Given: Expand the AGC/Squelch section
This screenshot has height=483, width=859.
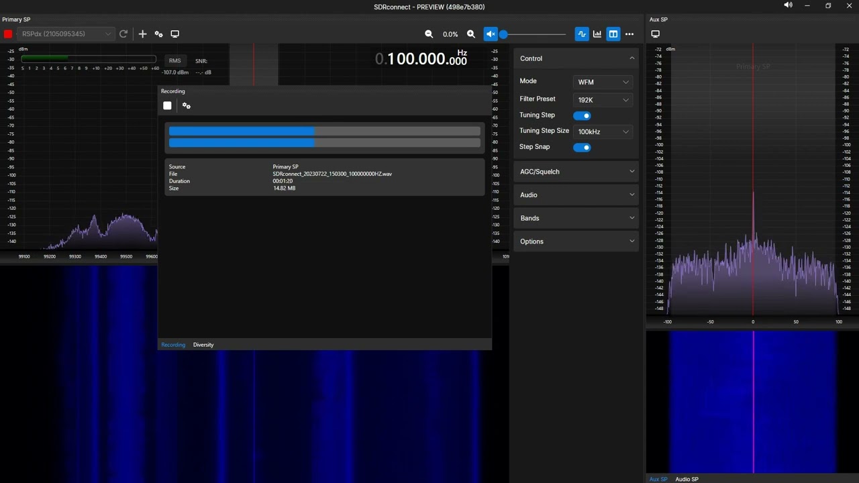Looking at the screenshot, I should tap(576, 172).
